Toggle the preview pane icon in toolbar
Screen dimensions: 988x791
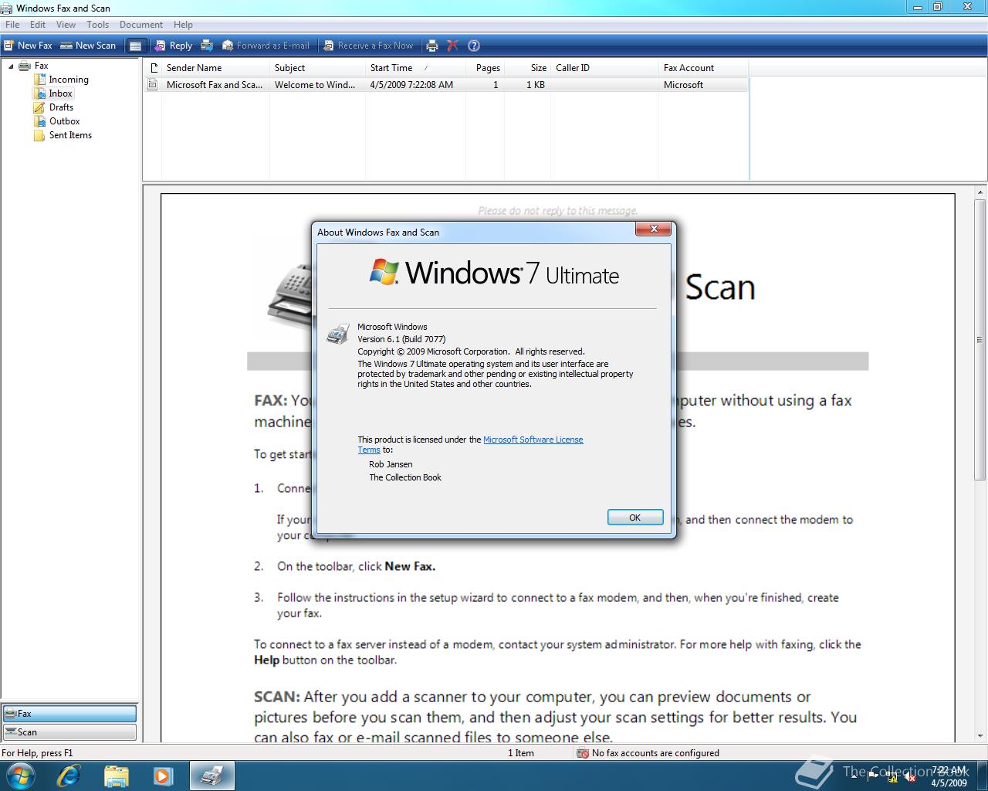[135, 46]
